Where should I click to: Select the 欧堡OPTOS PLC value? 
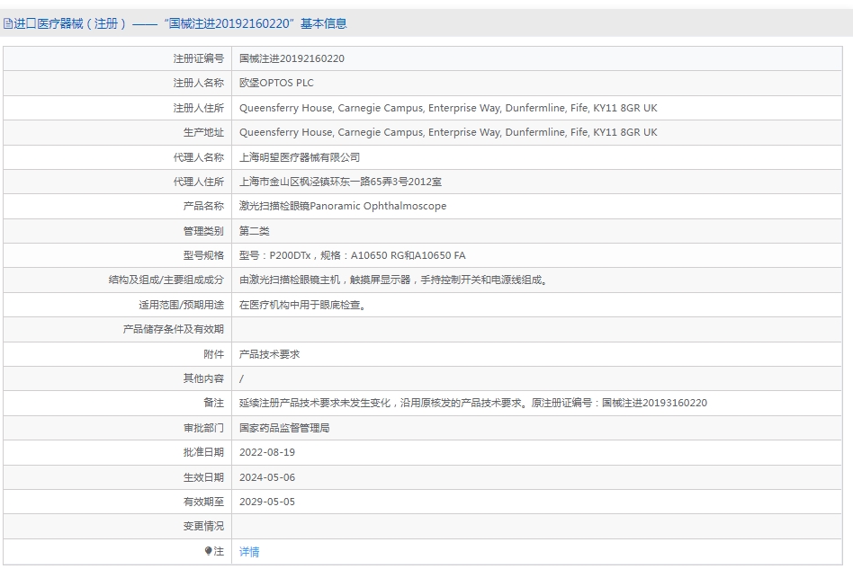276,83
